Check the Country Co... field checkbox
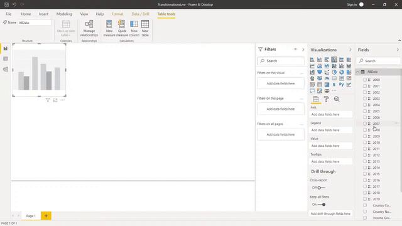The width and height of the screenshot is (402, 226). 364,205
